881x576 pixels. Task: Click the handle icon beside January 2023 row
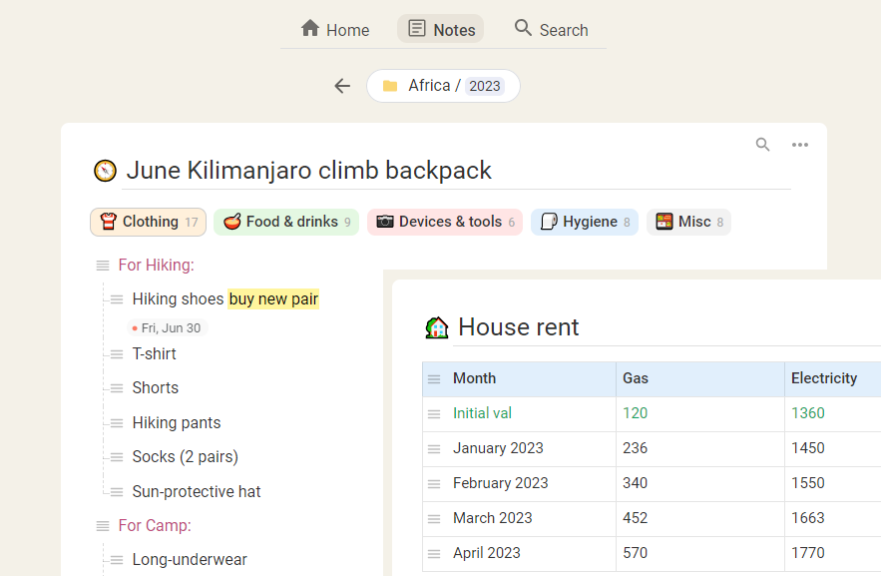434,449
